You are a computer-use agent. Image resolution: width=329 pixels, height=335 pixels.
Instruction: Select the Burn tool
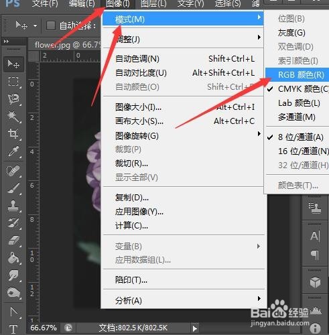13,293
